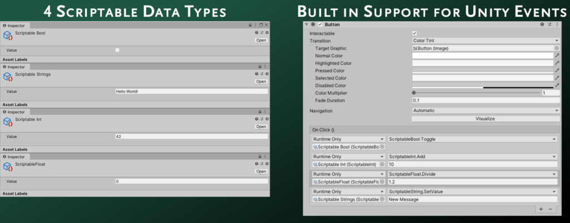Toggle the Scriptable Bool Value checkbox

tap(117, 50)
